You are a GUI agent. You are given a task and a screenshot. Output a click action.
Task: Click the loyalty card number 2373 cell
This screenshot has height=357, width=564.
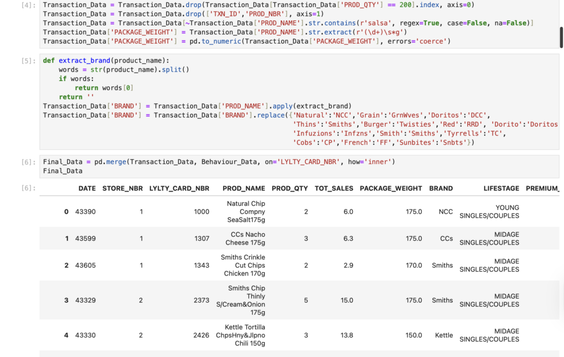click(x=202, y=300)
